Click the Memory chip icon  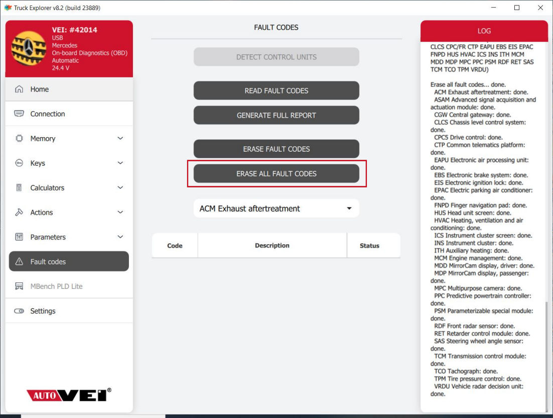(19, 139)
